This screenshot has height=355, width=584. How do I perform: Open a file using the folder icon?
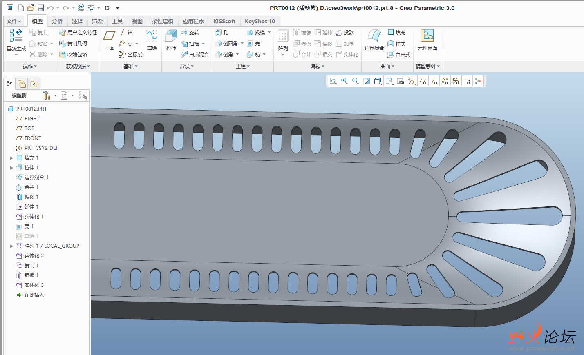coord(31,8)
